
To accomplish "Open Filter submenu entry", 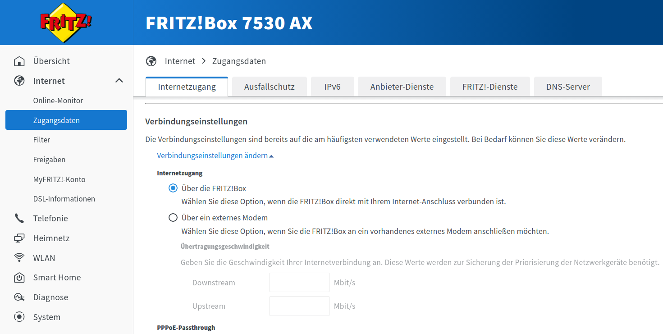I will click(41, 140).
